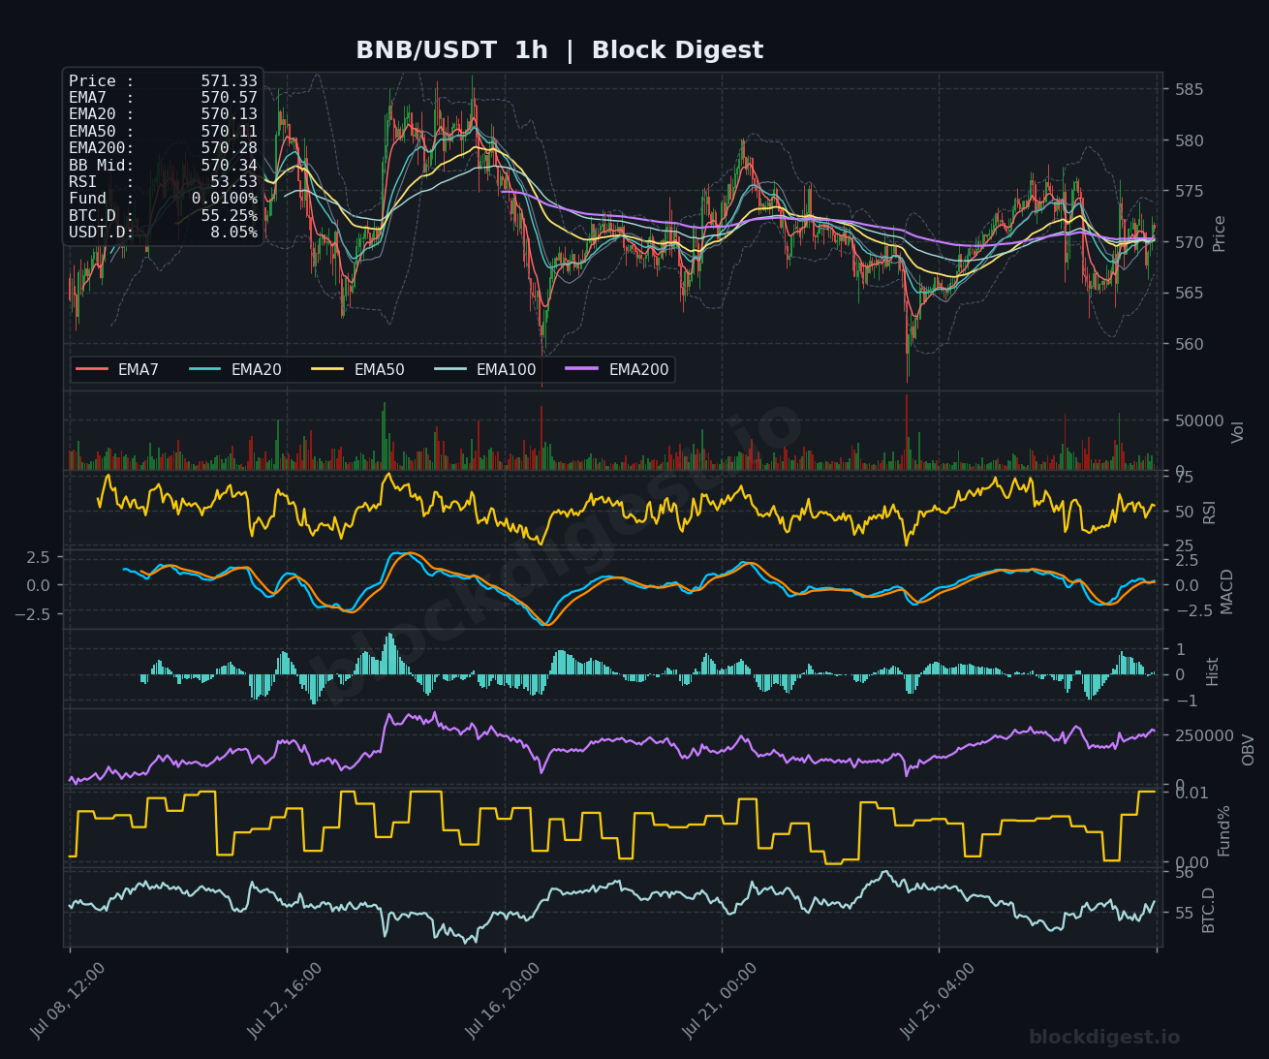Click the 585 price axis tick

(x=1189, y=90)
